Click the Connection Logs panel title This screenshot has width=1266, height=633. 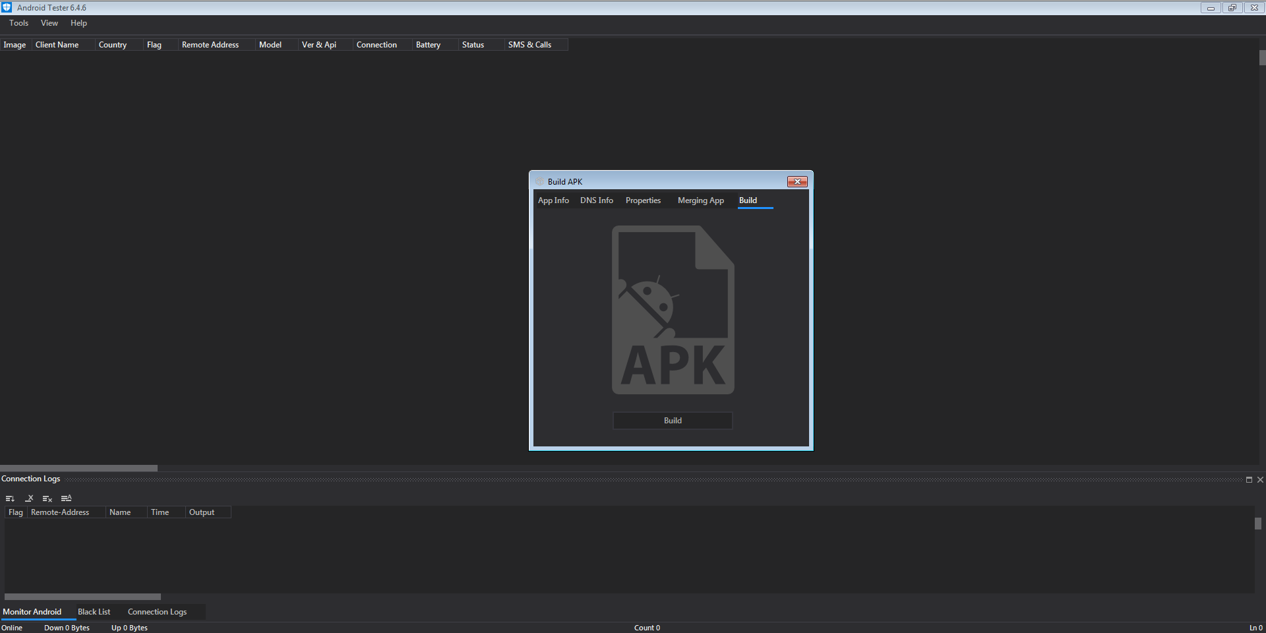pos(31,479)
